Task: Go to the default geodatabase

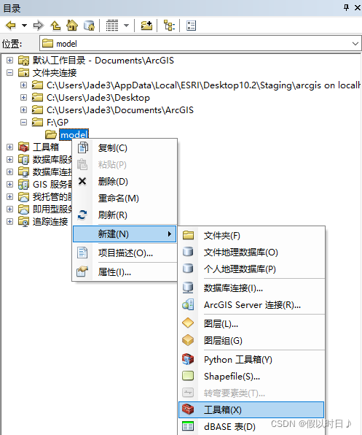Action: (x=89, y=26)
